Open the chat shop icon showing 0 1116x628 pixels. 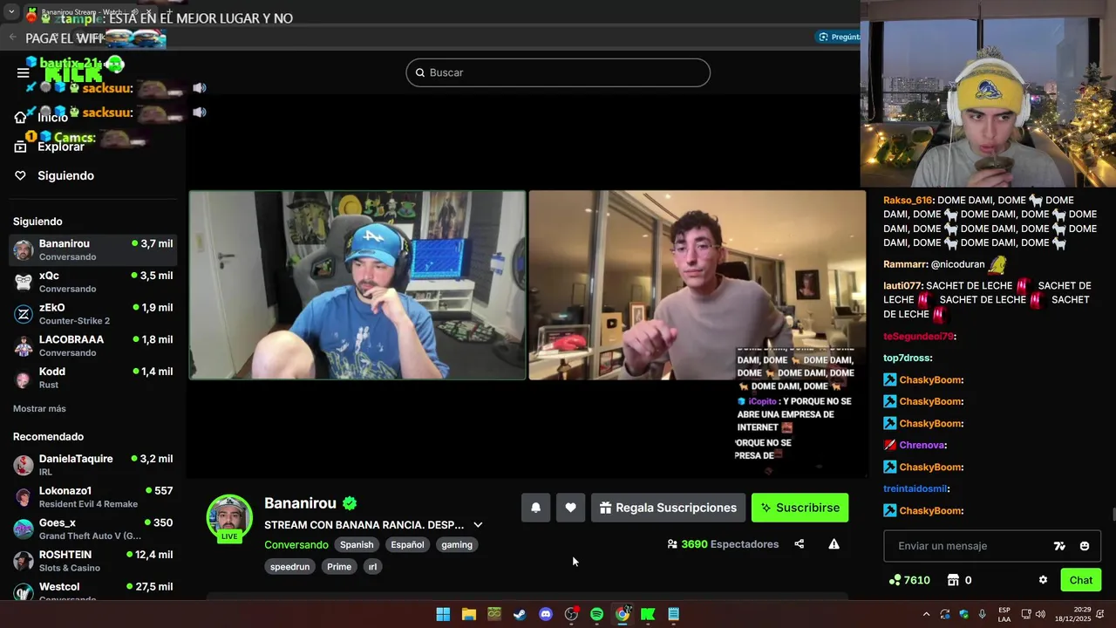[x=959, y=580]
